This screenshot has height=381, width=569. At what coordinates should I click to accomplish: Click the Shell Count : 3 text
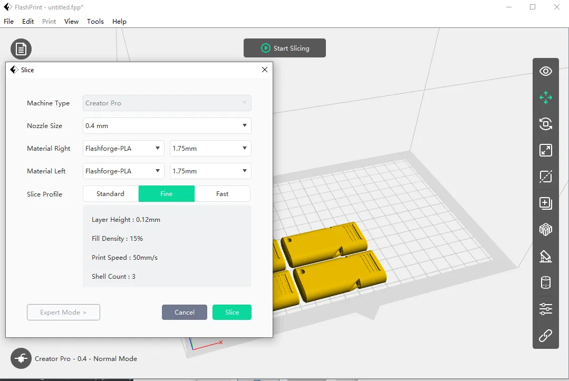pos(113,276)
